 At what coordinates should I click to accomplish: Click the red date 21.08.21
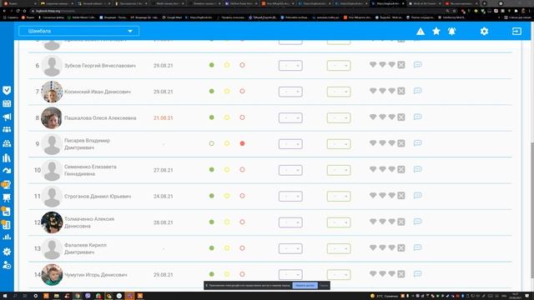click(164, 118)
